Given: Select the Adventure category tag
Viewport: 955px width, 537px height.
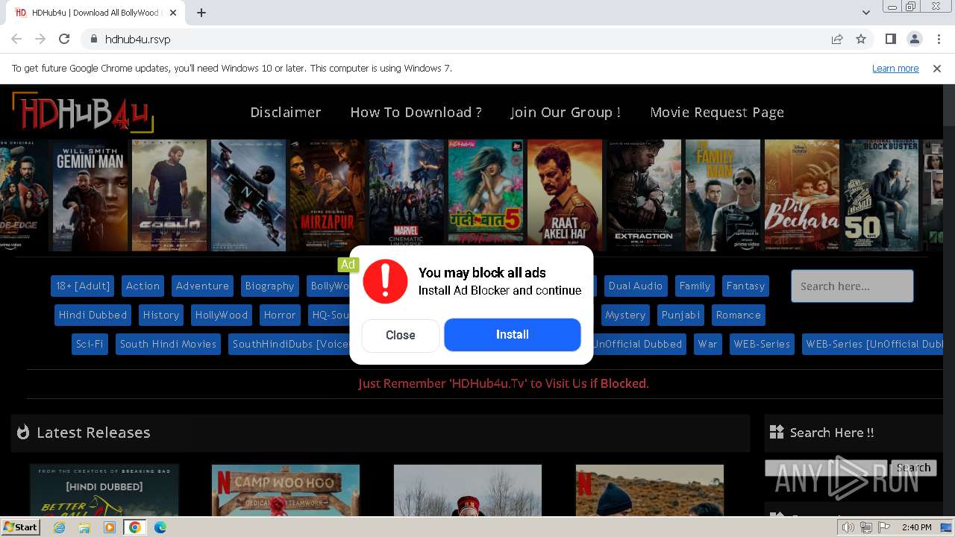Looking at the screenshot, I should [x=202, y=286].
